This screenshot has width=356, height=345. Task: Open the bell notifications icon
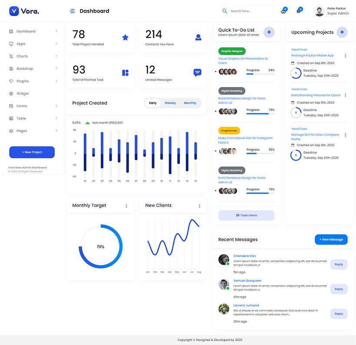(x=298, y=11)
